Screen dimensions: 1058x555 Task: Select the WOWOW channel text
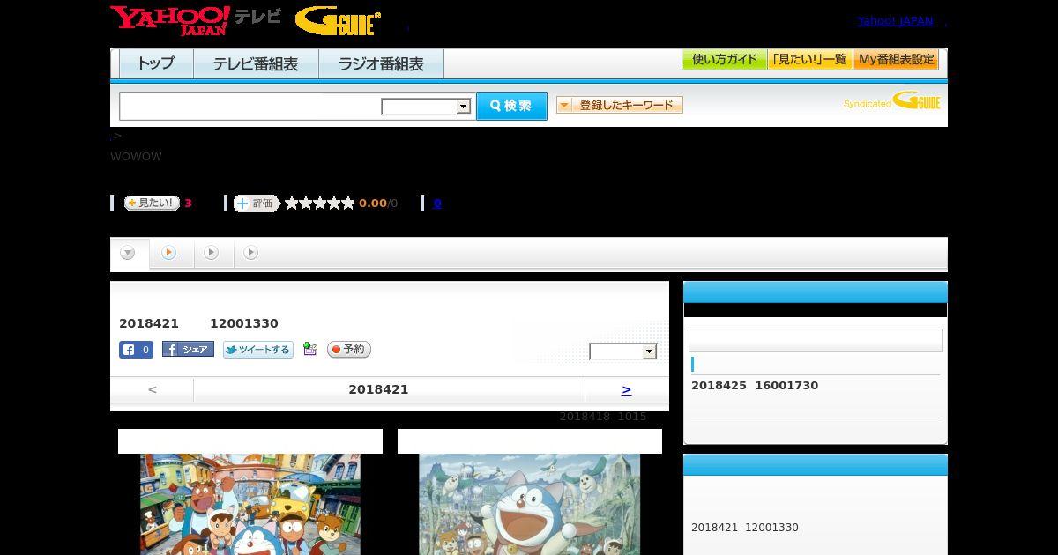click(136, 157)
